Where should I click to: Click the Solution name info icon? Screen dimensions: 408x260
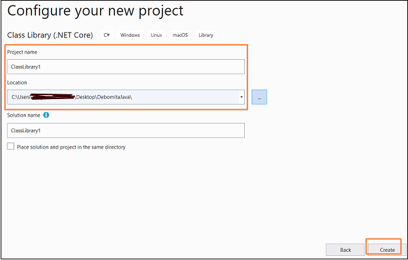click(x=46, y=115)
